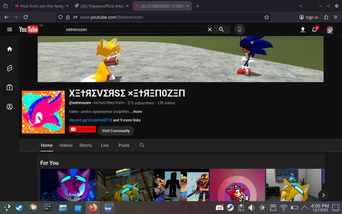Clear the search box with the X icon
The image size is (342, 214).
click(x=210, y=29)
